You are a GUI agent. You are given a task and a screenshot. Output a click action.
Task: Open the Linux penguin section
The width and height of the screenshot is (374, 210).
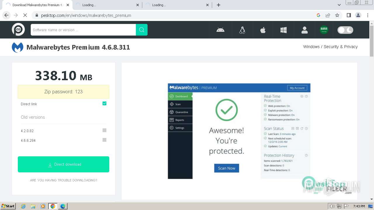coord(242,30)
